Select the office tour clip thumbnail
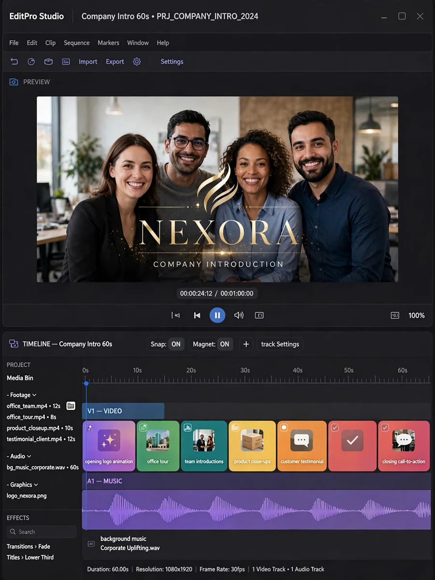 click(x=158, y=440)
